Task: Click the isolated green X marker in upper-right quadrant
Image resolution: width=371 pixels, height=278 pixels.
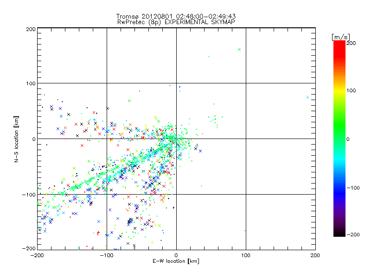Action: pyautogui.click(x=239, y=50)
